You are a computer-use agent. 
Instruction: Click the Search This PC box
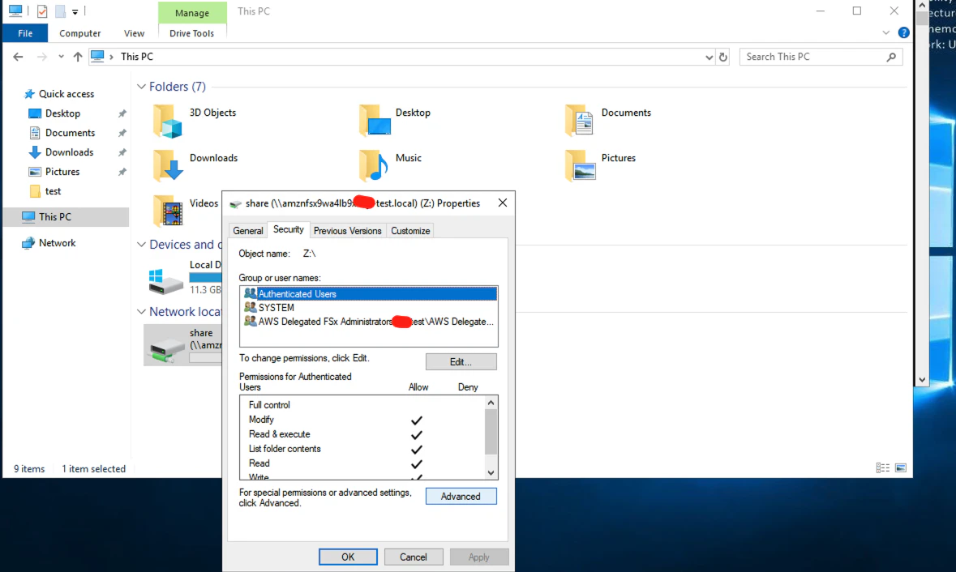[821, 57]
